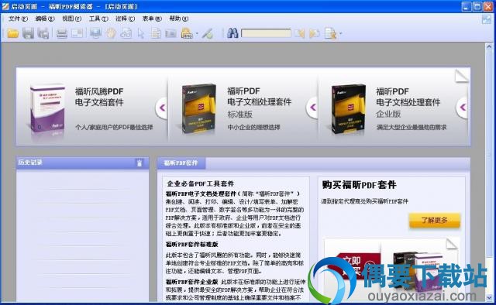The image size is (496, 305).
Task: Select the arrow cursor selection tool
Action: coord(141,33)
